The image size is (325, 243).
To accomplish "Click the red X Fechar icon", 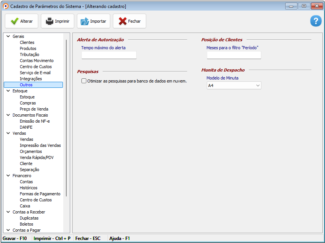I will [x=122, y=21].
